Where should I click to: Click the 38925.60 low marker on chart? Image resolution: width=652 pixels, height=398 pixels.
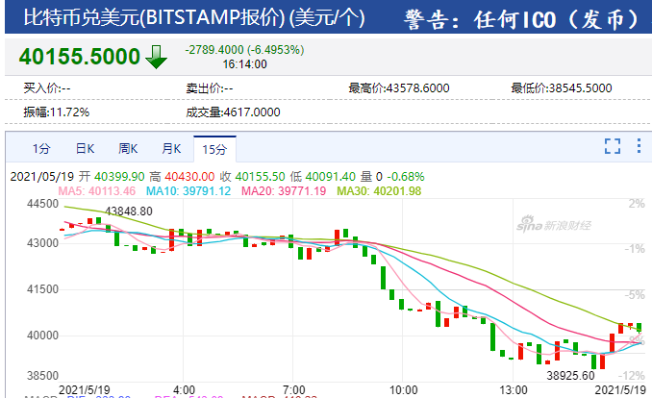click(569, 373)
